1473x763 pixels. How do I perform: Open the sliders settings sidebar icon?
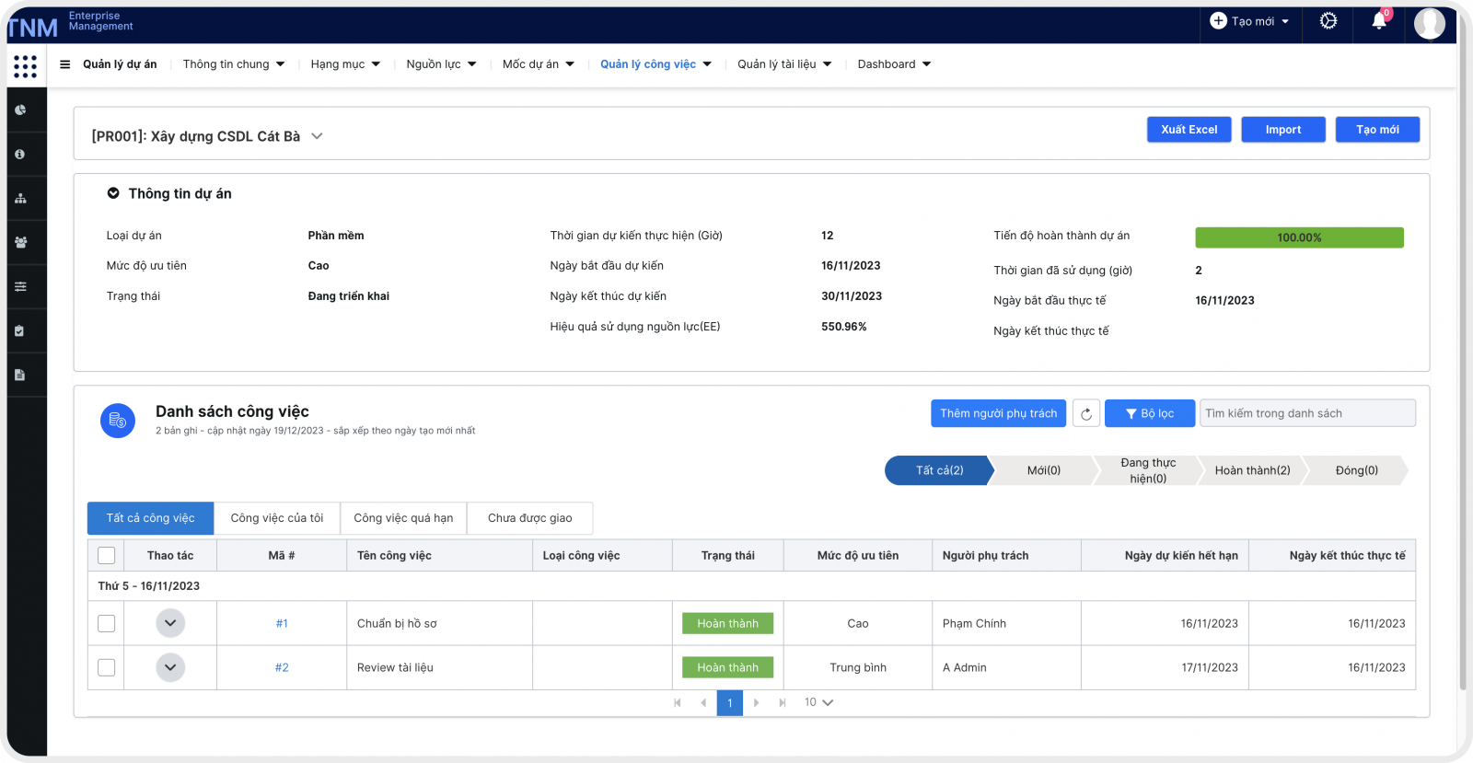coord(20,287)
